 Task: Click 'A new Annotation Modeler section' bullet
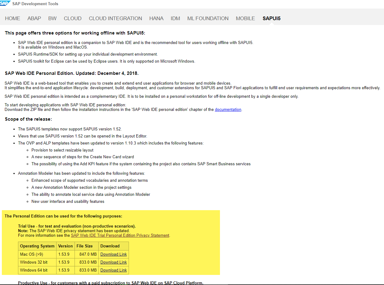click(81, 187)
